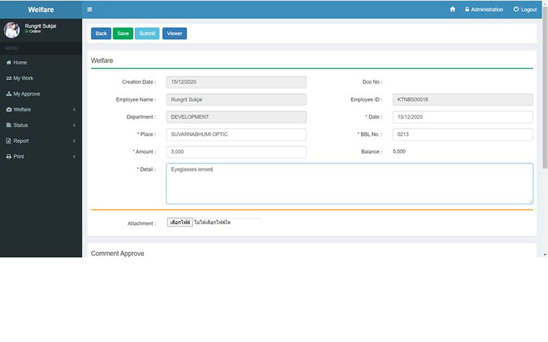Click the Comment Approve heading
The height and width of the screenshot is (342, 548).
pyautogui.click(x=117, y=253)
